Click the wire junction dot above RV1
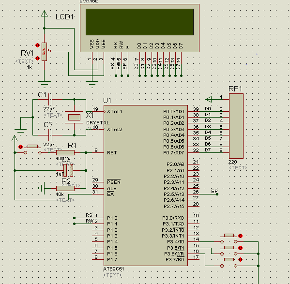Viewport: 290px width, 284px height. (45, 28)
